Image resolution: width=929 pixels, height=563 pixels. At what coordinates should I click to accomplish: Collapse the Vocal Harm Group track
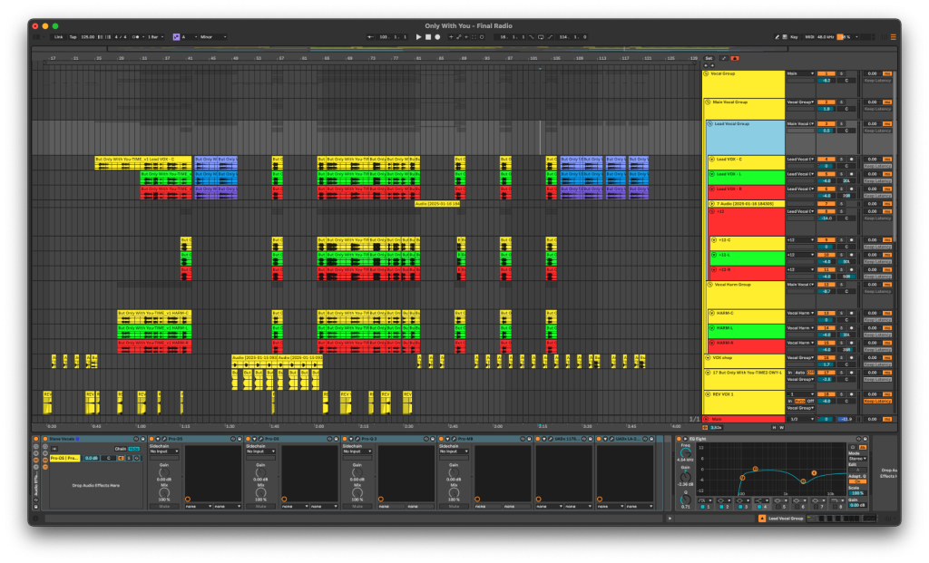(x=711, y=284)
